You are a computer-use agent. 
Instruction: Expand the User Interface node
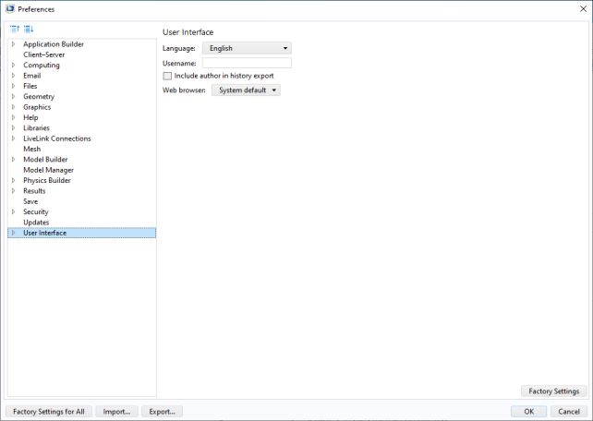tap(14, 233)
